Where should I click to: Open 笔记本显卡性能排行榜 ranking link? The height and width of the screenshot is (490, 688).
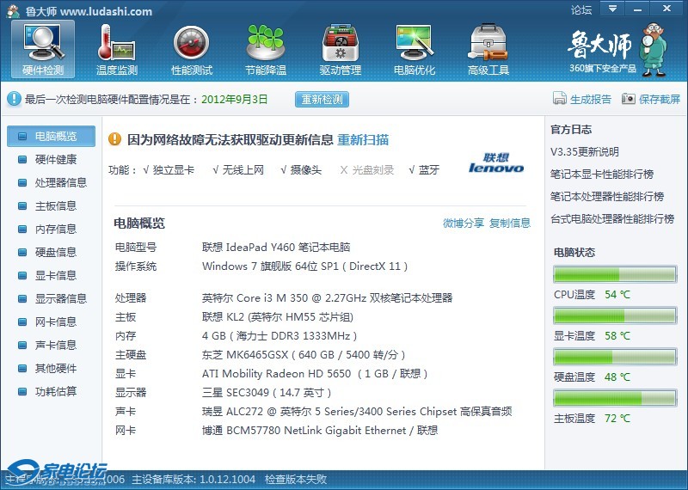click(x=602, y=175)
